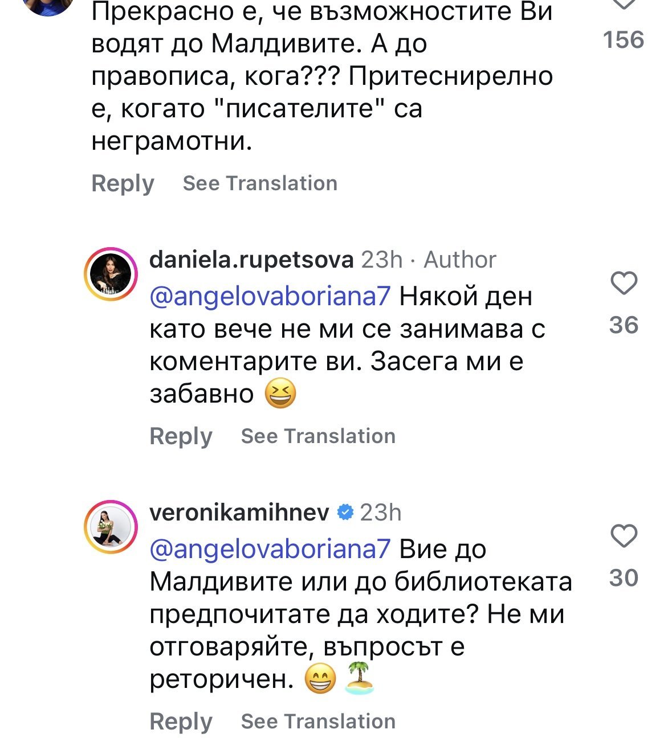The width and height of the screenshot is (672, 750).
Task: Reply to the top comment about Малдивите
Action: 123,183
